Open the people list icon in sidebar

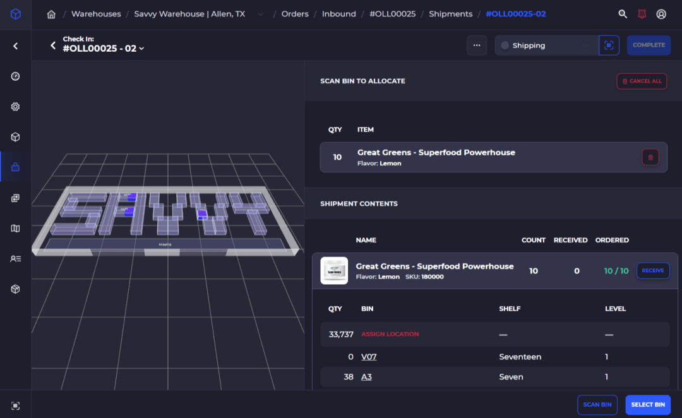pos(16,259)
